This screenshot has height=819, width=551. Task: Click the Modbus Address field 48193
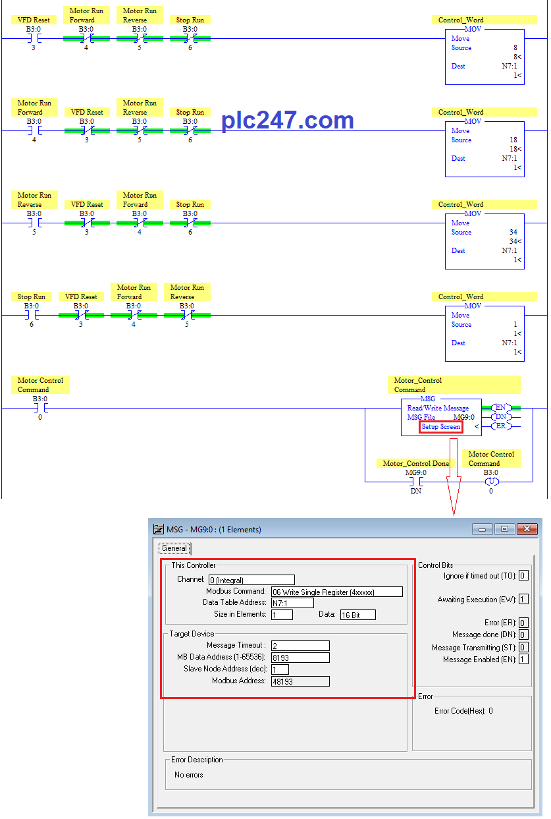pyautogui.click(x=300, y=681)
